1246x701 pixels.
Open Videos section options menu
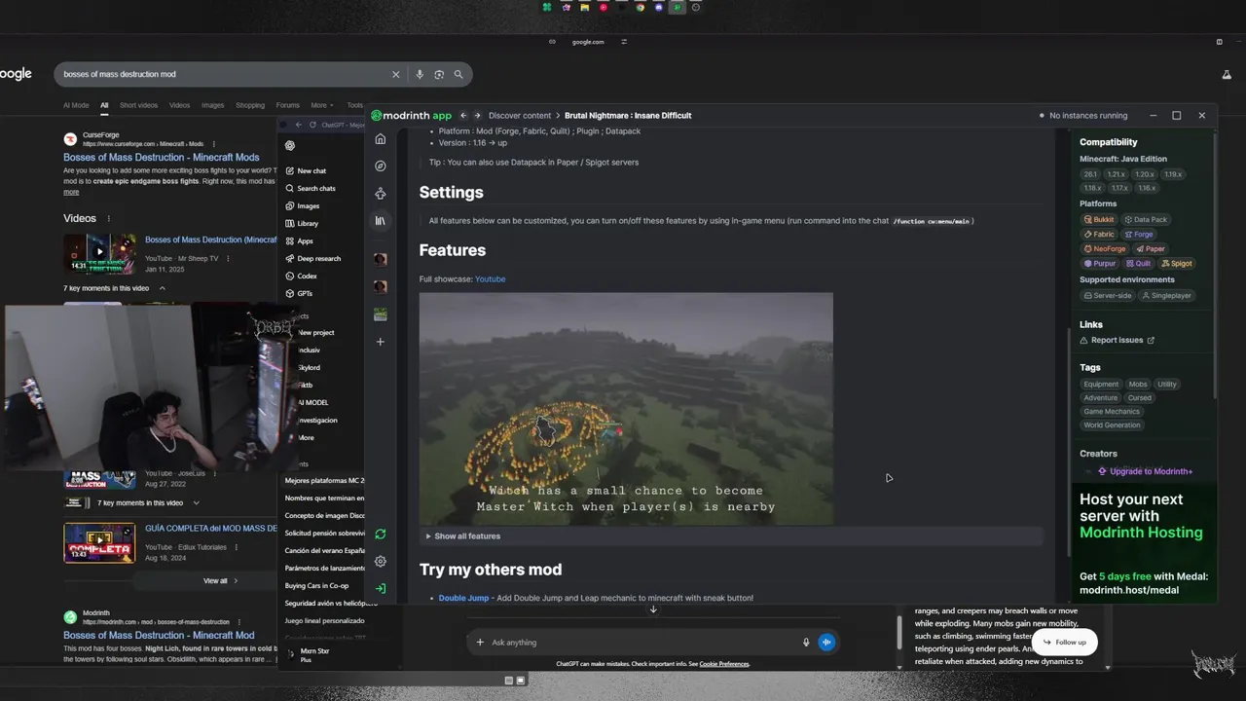(108, 219)
